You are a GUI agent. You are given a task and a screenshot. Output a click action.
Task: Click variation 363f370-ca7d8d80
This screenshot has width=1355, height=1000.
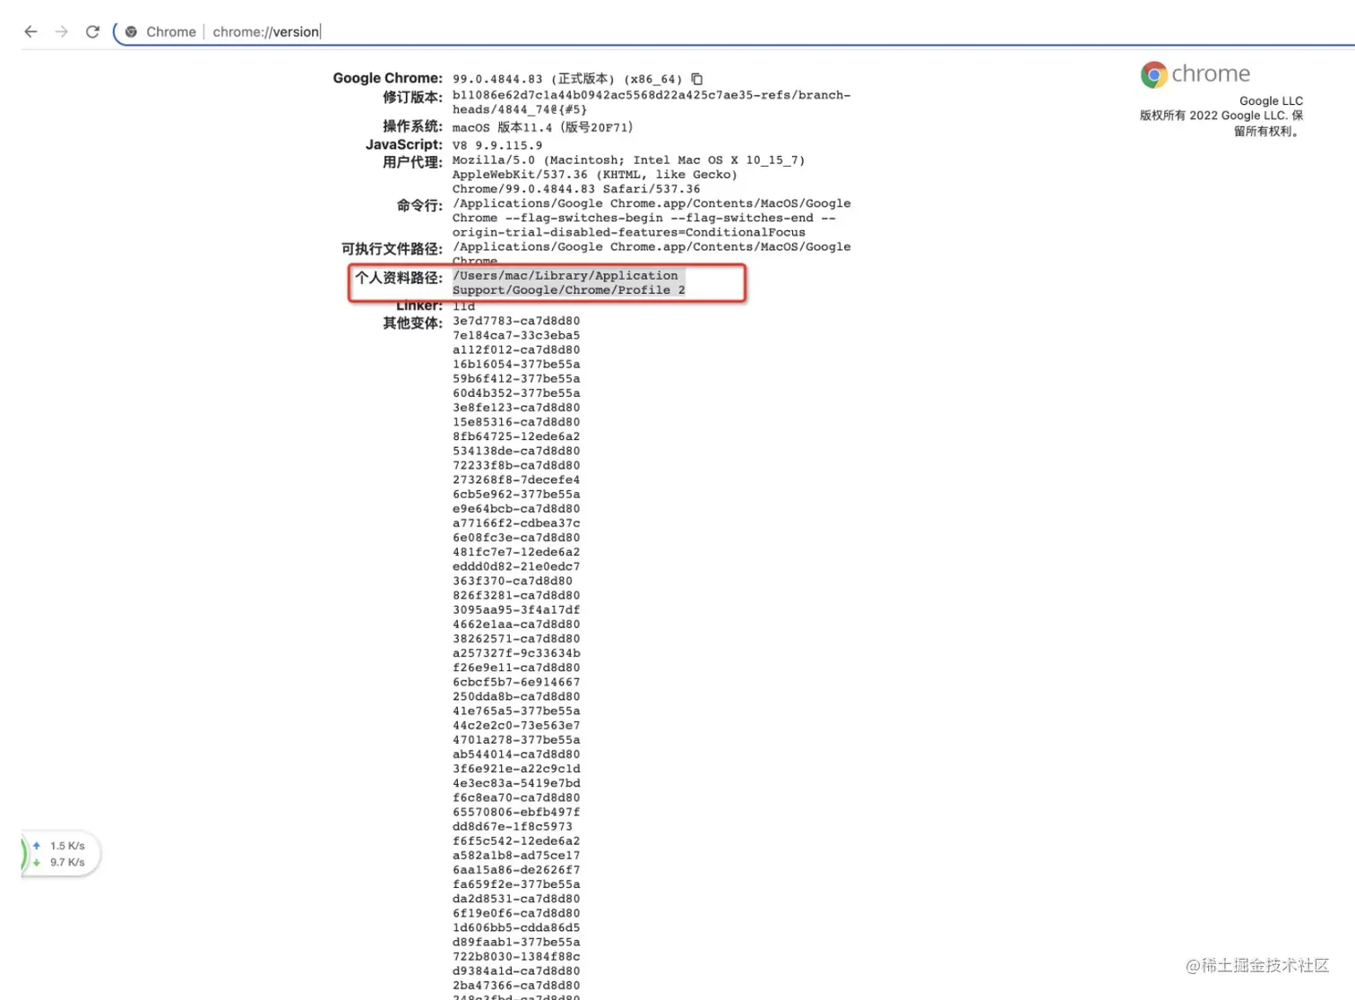[x=513, y=581]
